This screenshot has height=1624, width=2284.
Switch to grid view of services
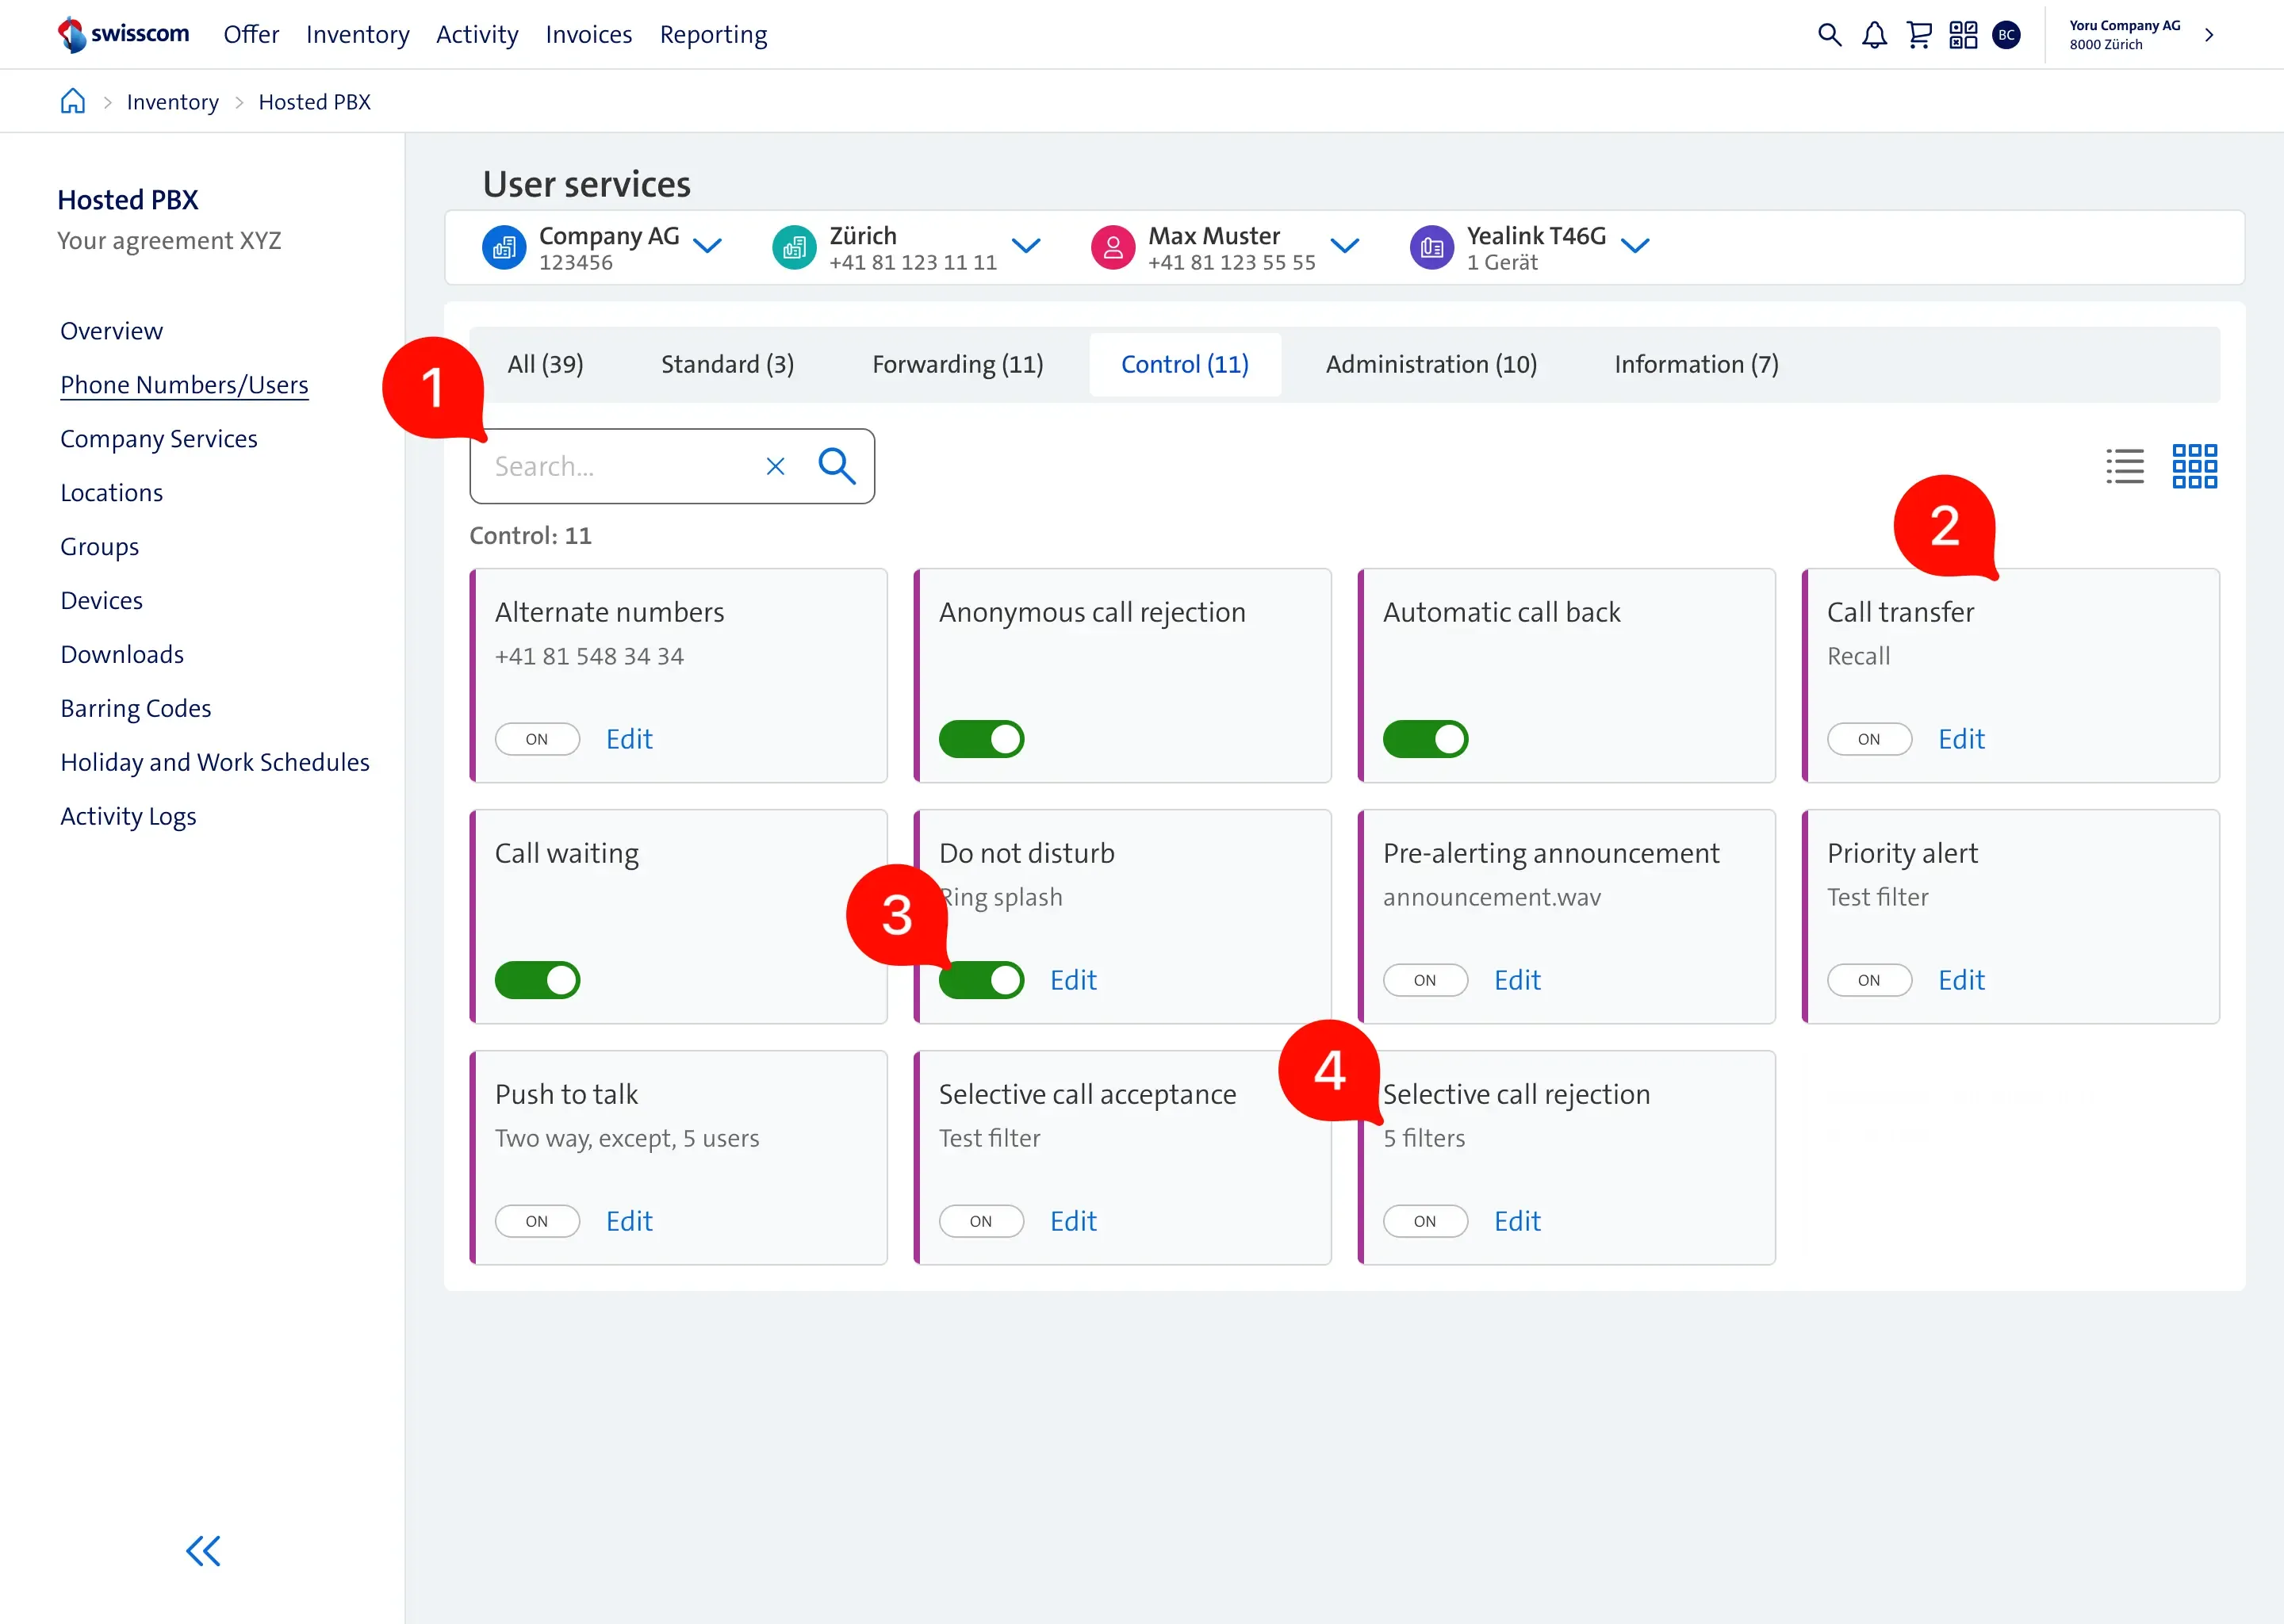click(2195, 466)
